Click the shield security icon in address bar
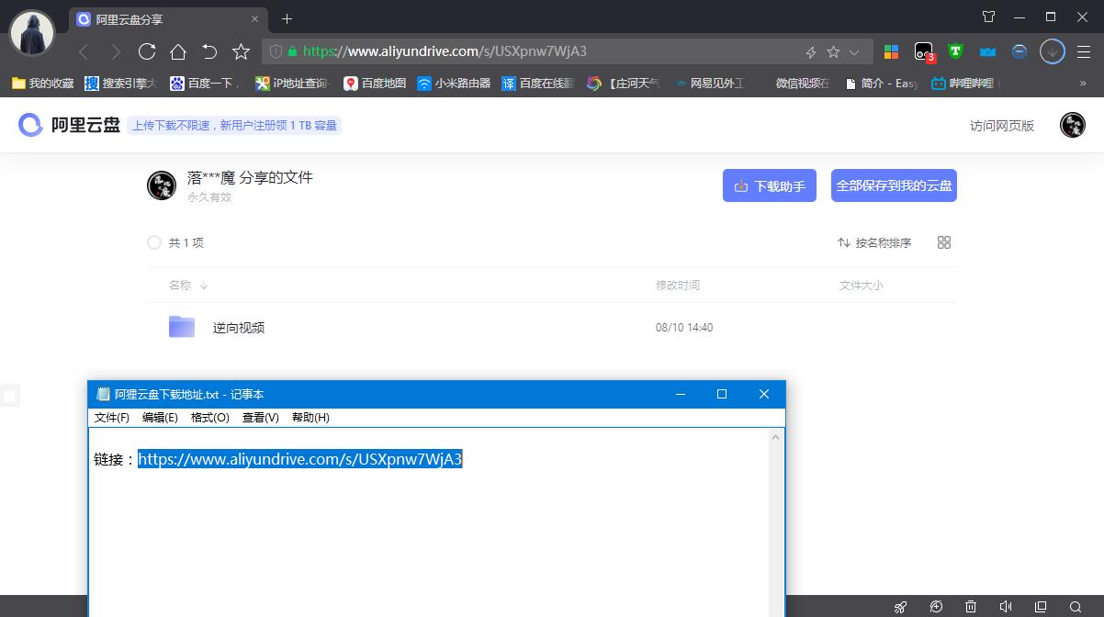 pyautogui.click(x=275, y=52)
